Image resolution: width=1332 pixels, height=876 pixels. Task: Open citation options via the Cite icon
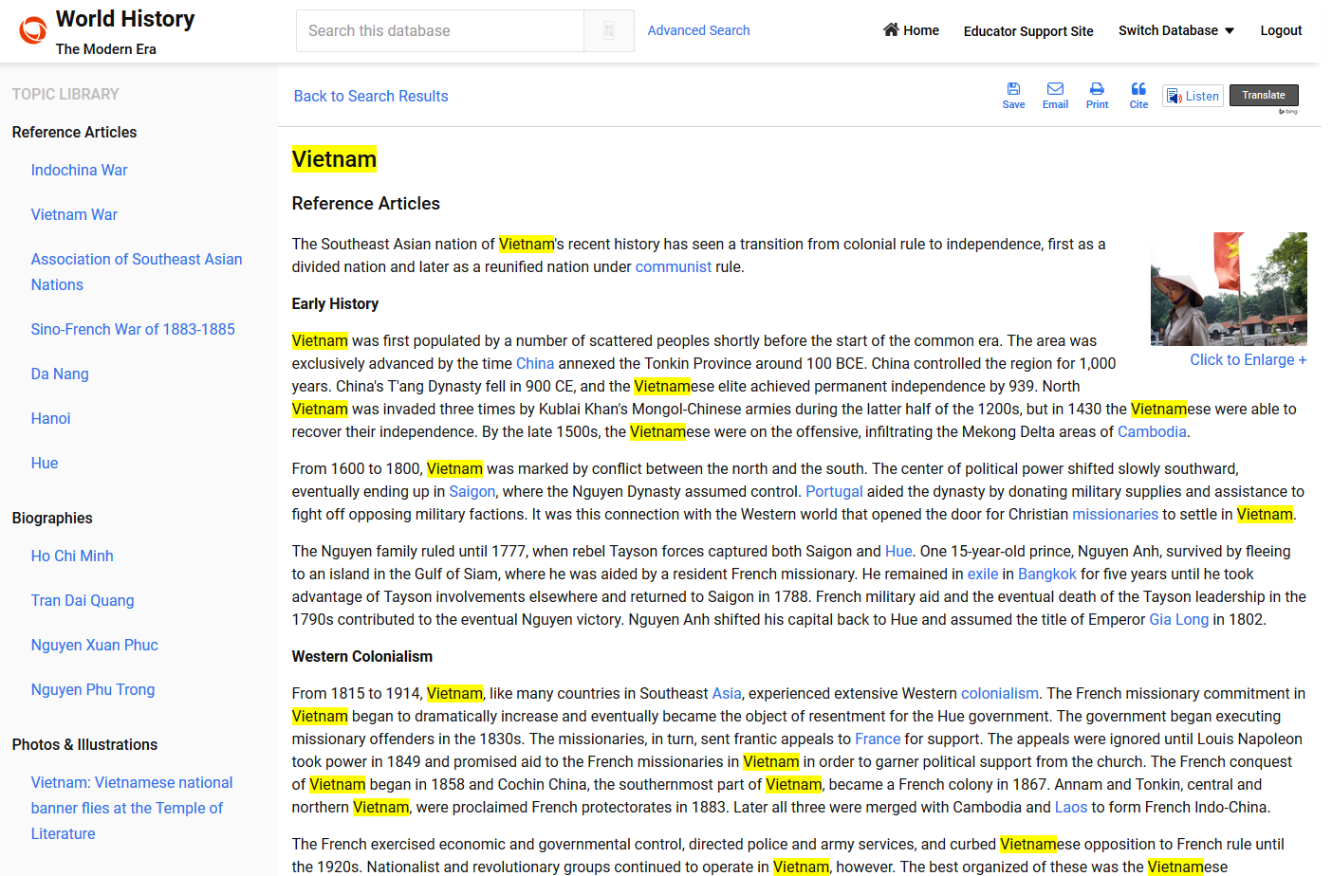point(1138,88)
